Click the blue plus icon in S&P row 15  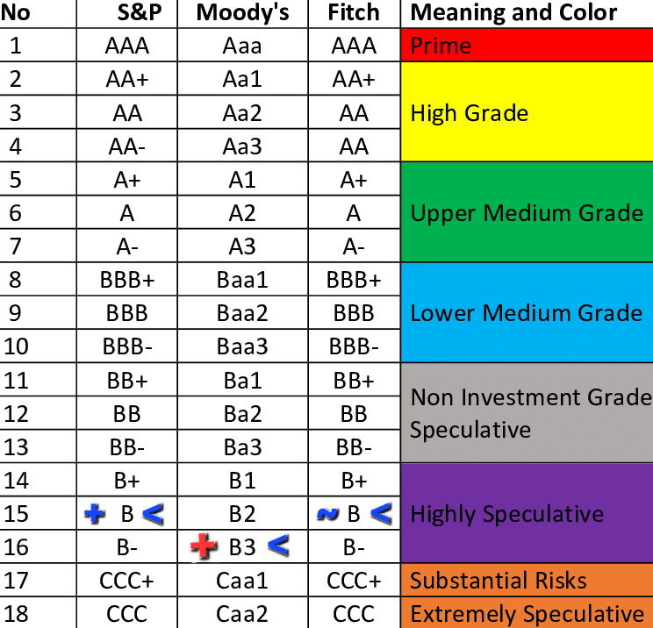tap(93, 514)
